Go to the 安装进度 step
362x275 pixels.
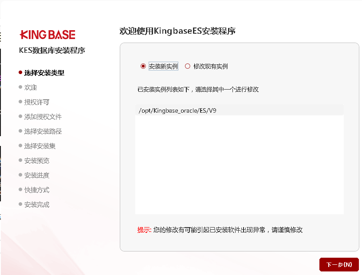(x=37, y=175)
